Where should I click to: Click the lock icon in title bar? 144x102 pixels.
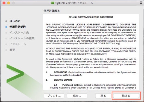(141, 3)
